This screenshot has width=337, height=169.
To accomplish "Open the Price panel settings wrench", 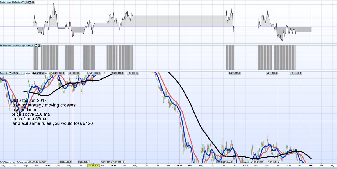I will point(7,73).
